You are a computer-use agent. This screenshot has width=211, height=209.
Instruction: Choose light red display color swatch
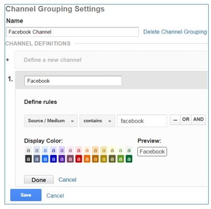[x=79, y=151]
